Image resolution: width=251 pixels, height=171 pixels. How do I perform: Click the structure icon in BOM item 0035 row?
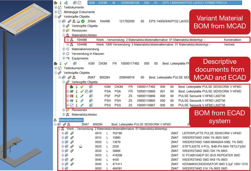pyautogui.click(x=67, y=155)
